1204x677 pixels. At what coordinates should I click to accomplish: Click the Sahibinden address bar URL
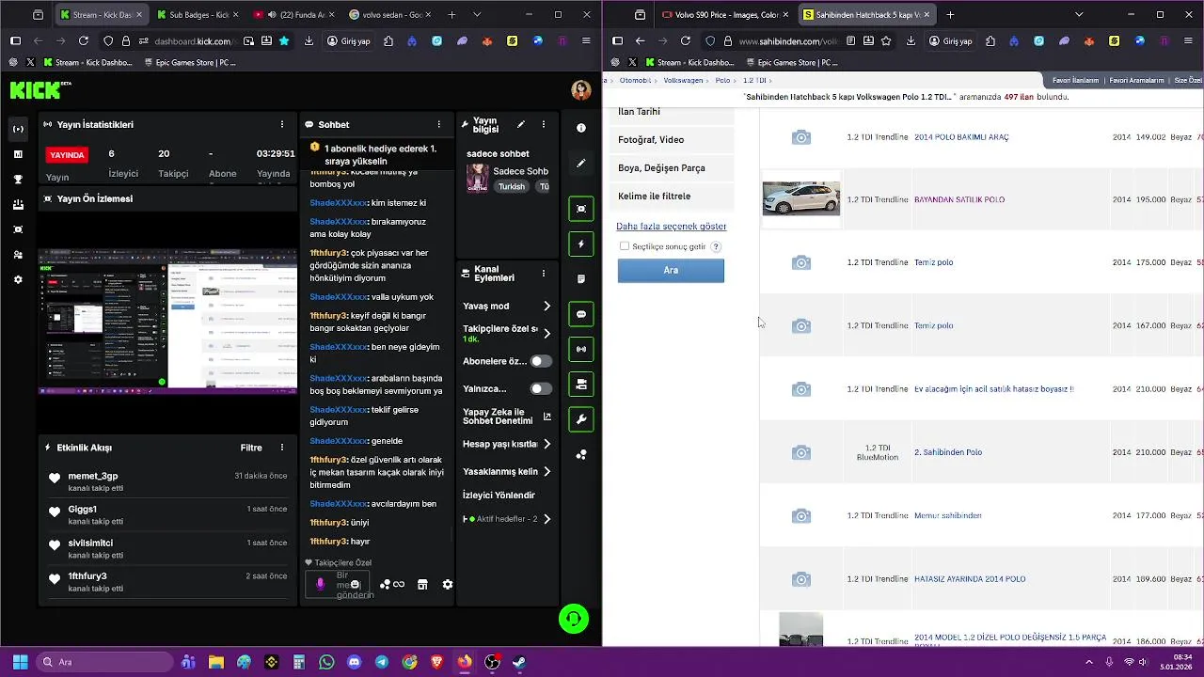point(788,41)
